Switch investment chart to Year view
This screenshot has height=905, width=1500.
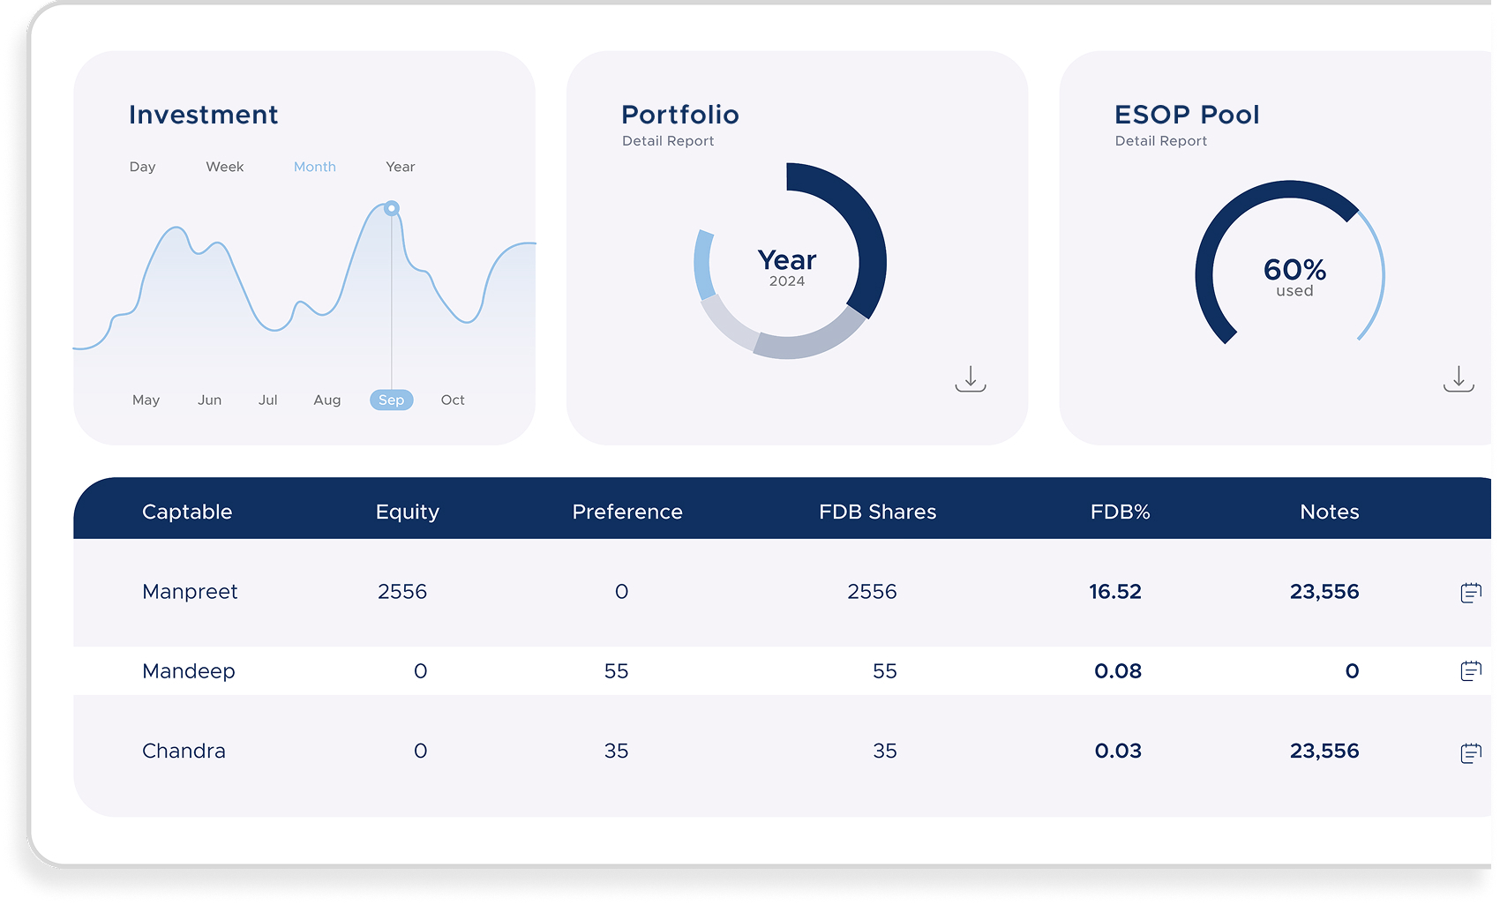(x=400, y=167)
